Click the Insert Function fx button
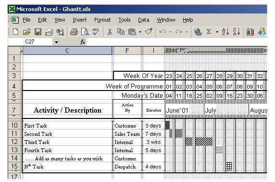275x182 pixels. tap(83, 42)
